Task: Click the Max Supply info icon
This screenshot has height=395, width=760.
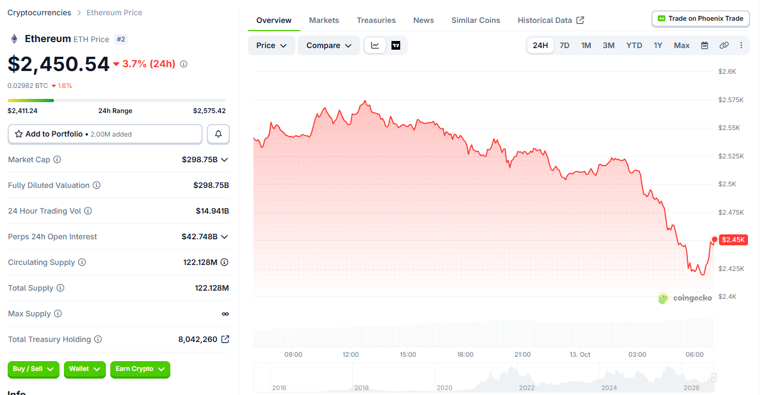Action: (x=58, y=314)
